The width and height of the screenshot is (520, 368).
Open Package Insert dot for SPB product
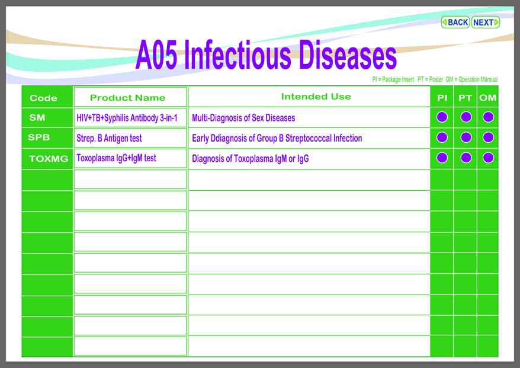click(x=442, y=137)
